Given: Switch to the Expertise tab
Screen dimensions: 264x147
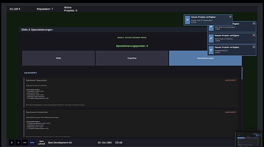Looking at the screenshot, I should click(132, 58).
